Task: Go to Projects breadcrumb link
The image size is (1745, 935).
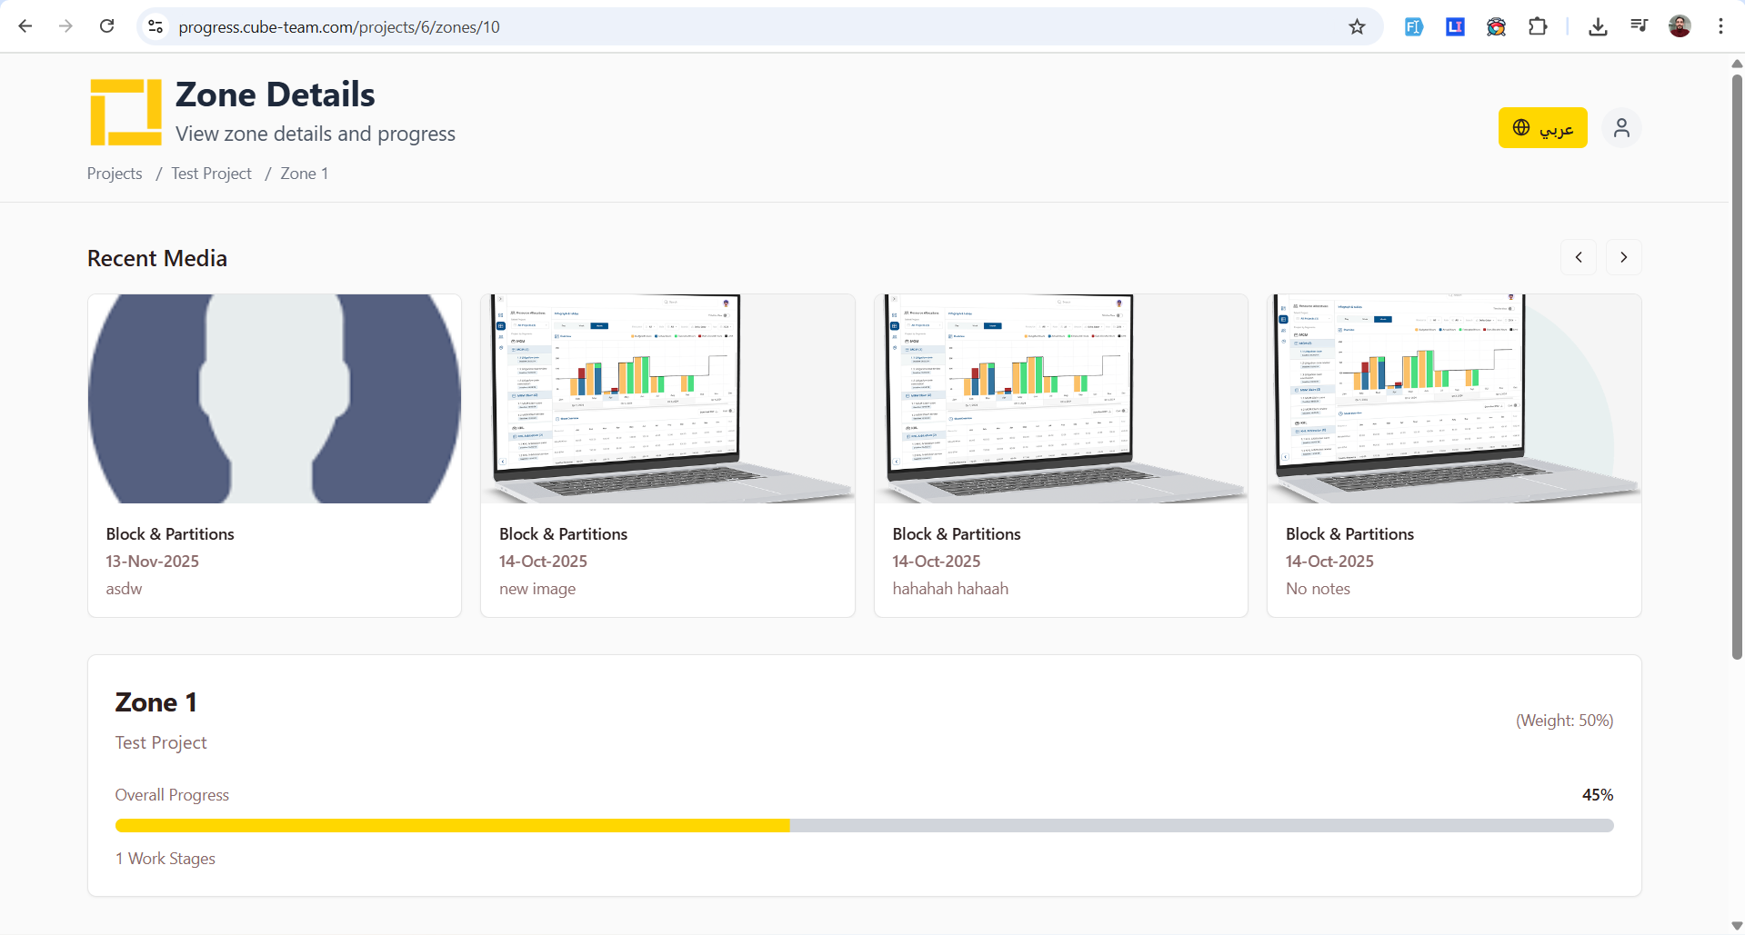Action: 115,174
